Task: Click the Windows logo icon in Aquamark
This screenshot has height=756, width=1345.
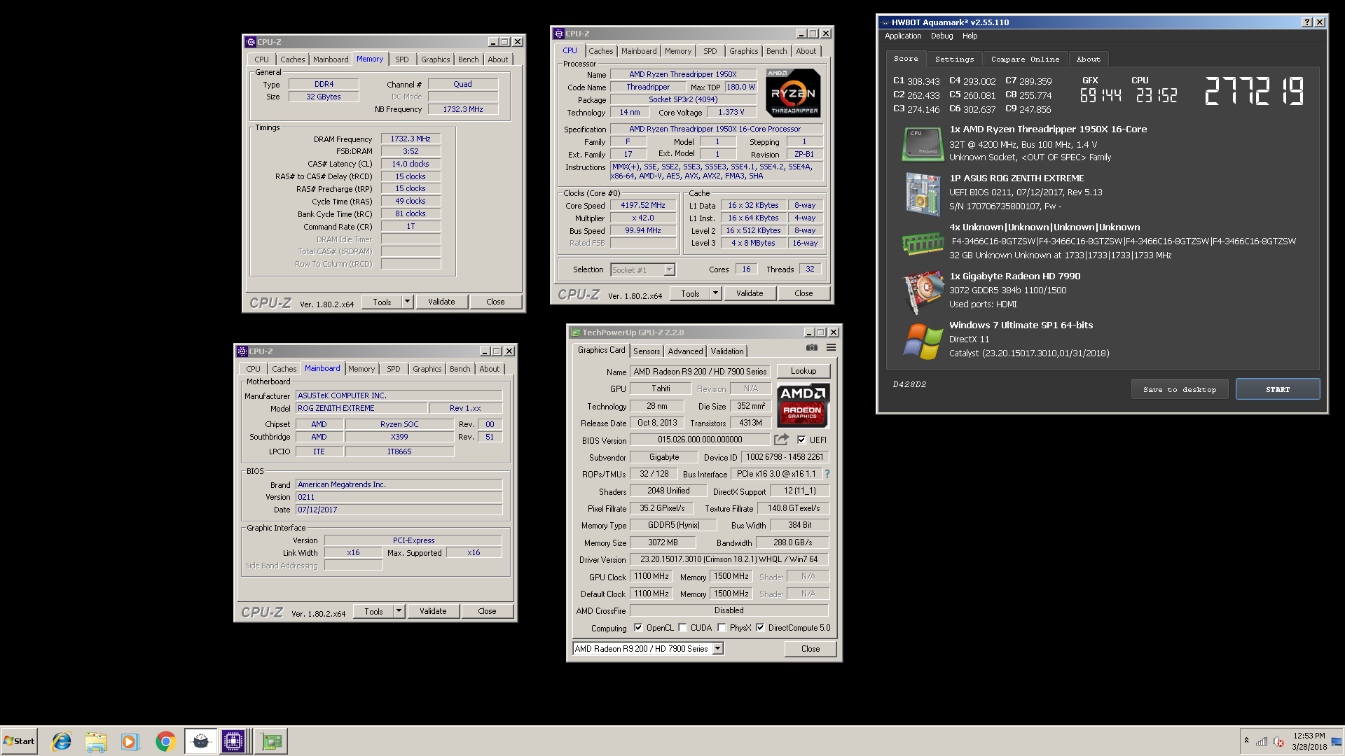Action: 923,341
